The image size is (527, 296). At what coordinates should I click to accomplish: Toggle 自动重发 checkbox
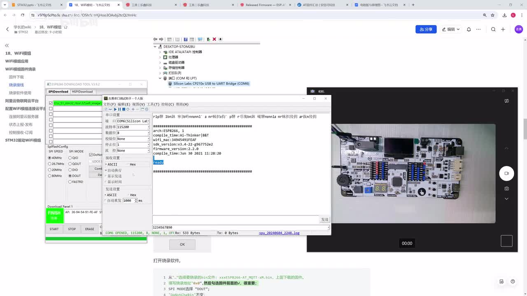pos(106,201)
